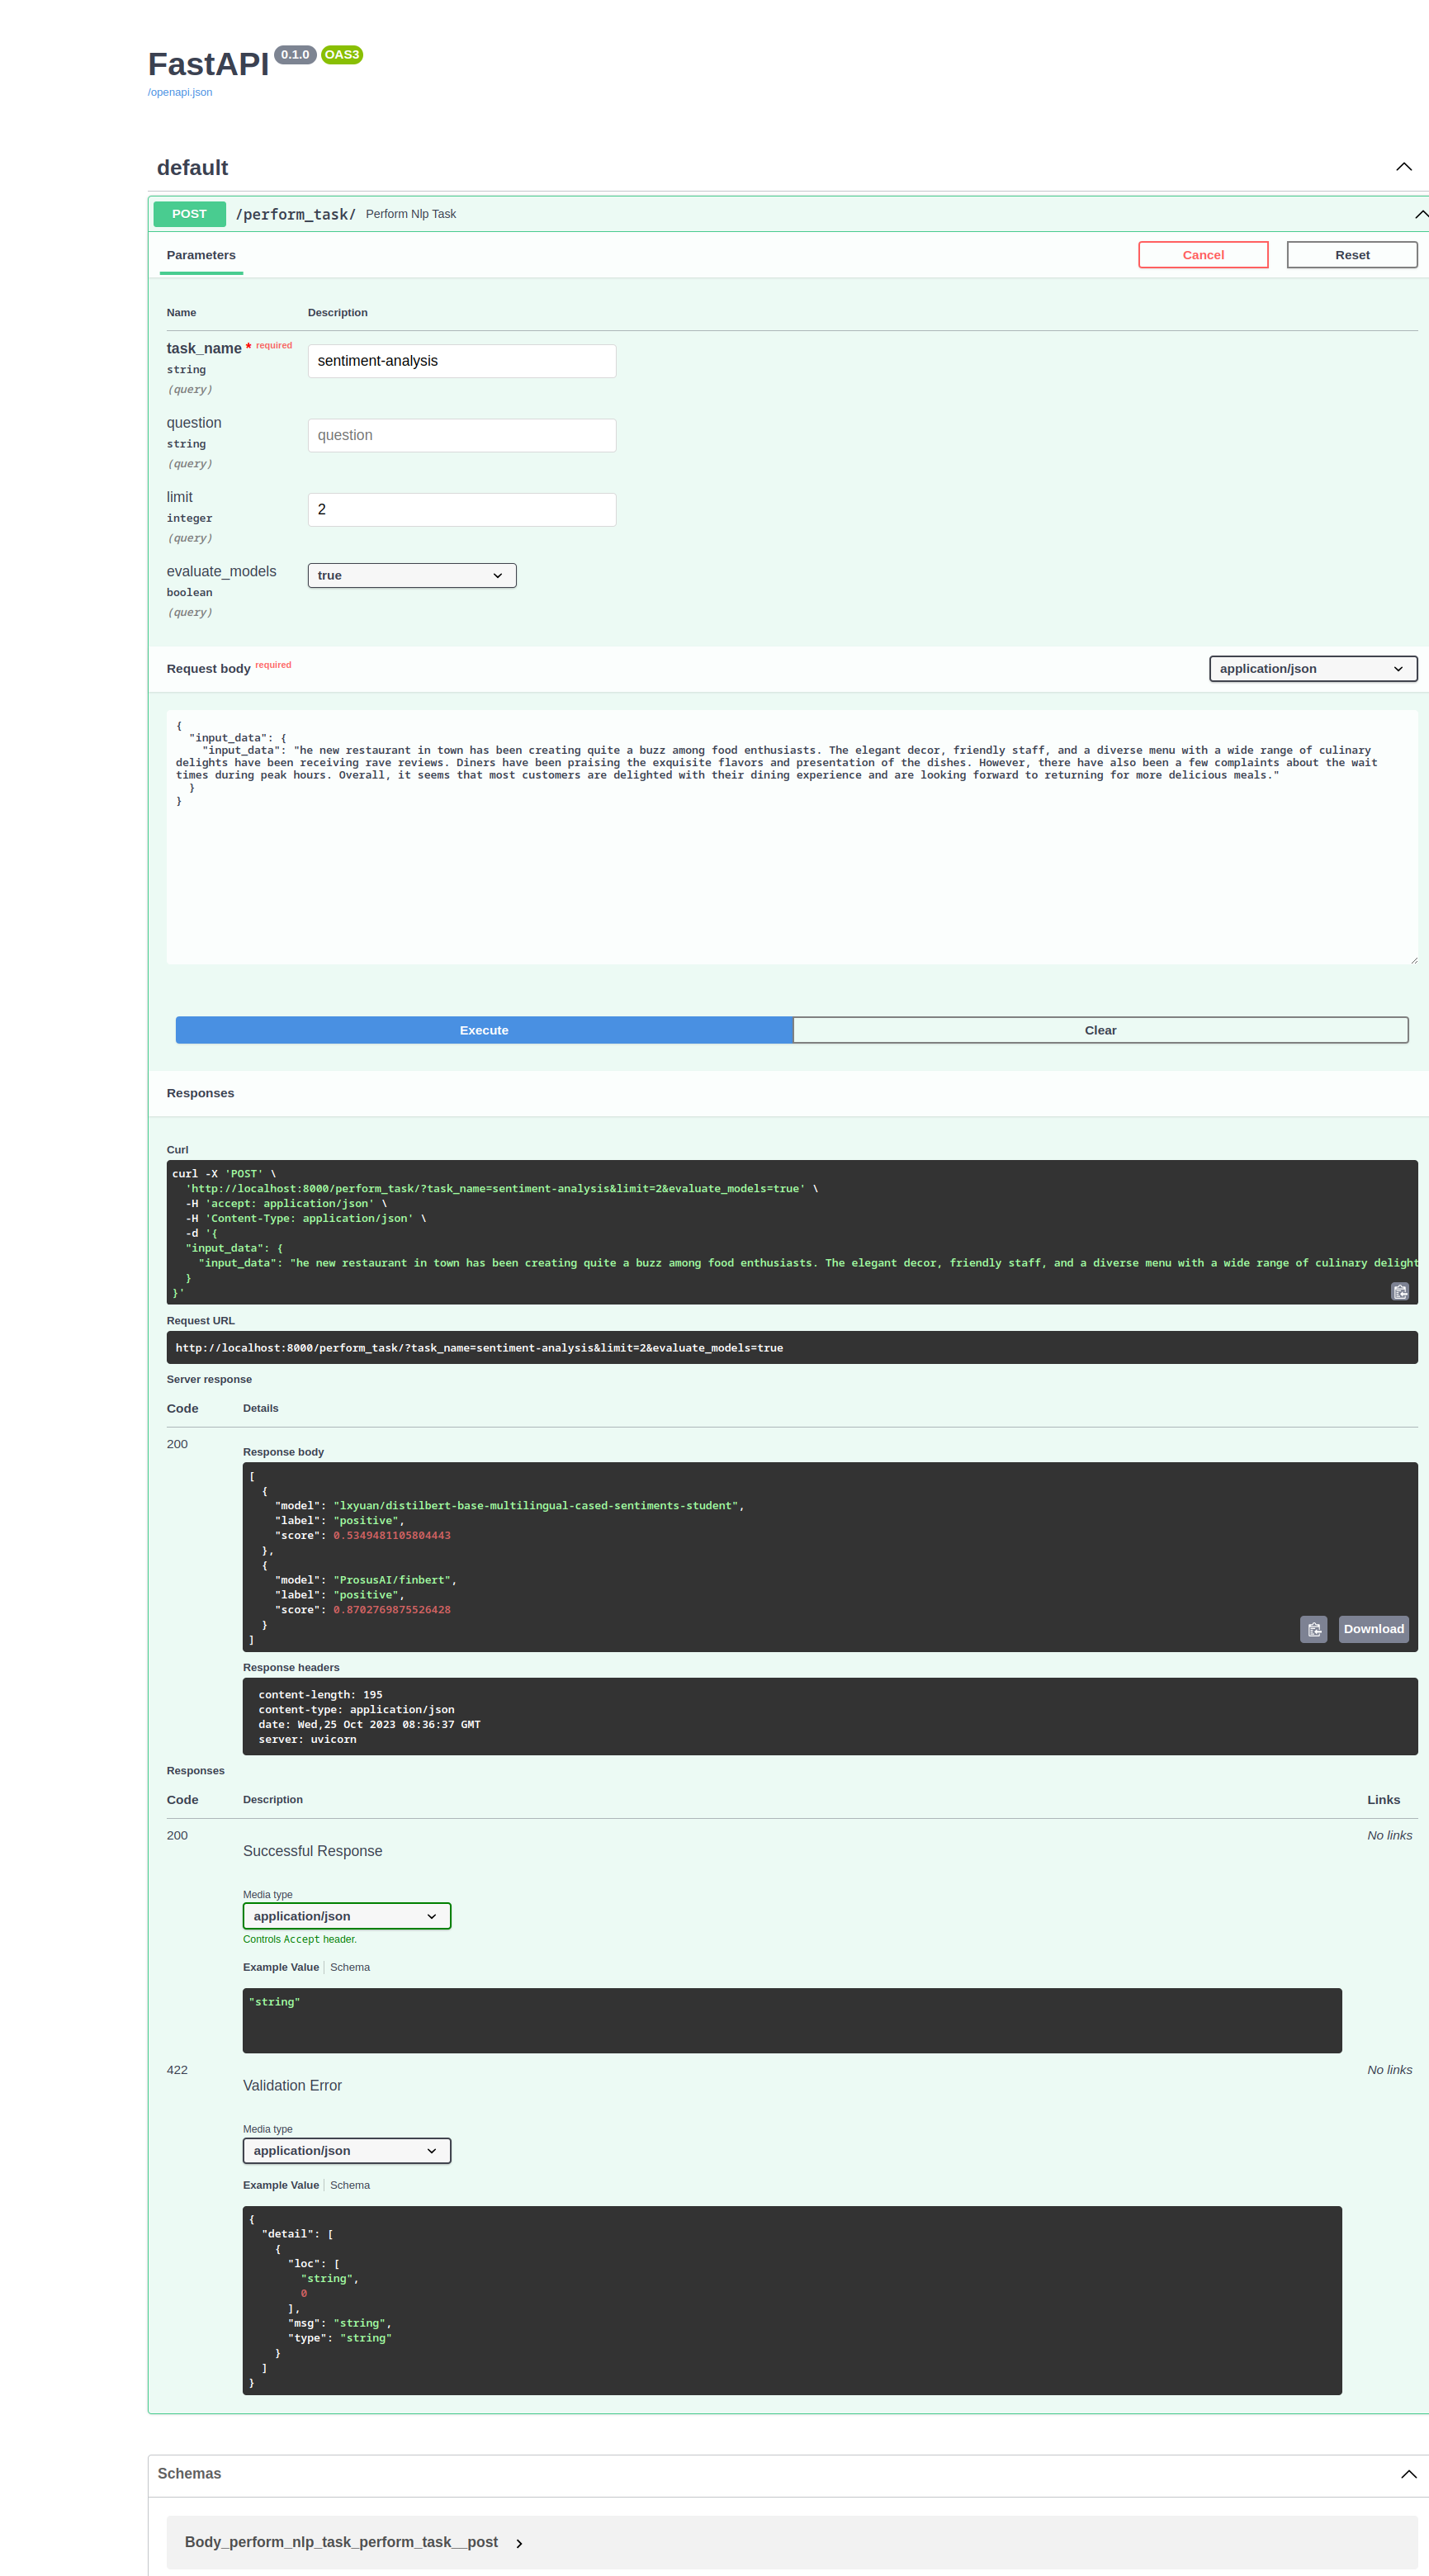Click the ProsusAI/finbert model name

pos(394,1580)
